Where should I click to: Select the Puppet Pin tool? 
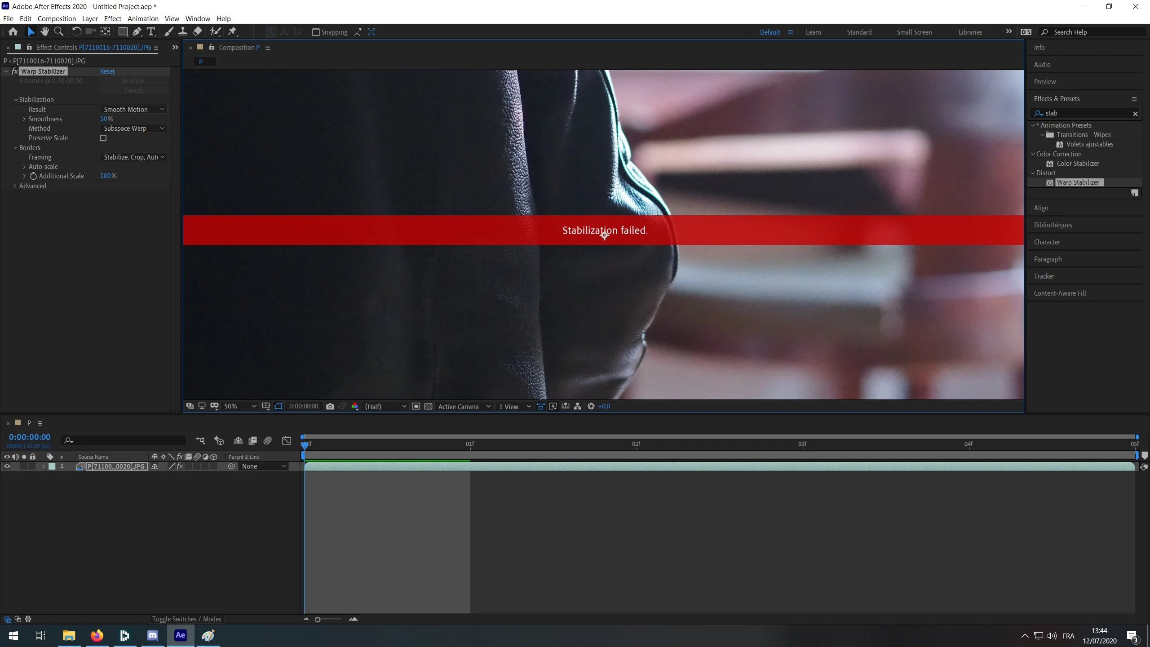[x=233, y=31]
